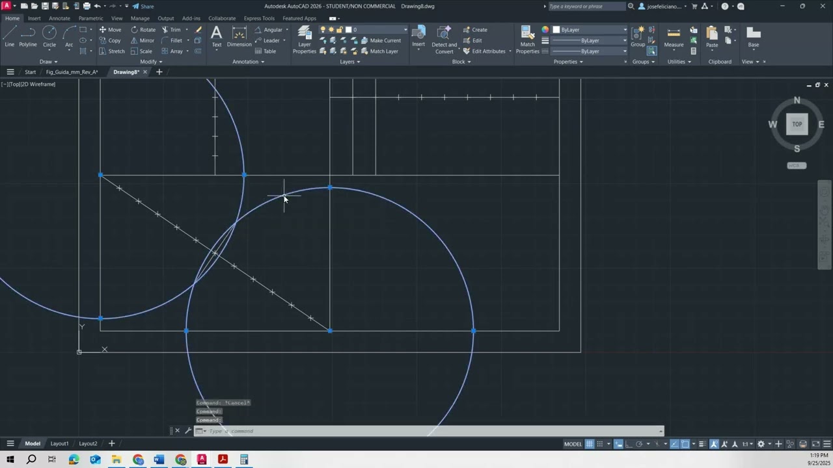Click the Mirror tool
This screenshot has width=833, height=468.
tap(143, 40)
